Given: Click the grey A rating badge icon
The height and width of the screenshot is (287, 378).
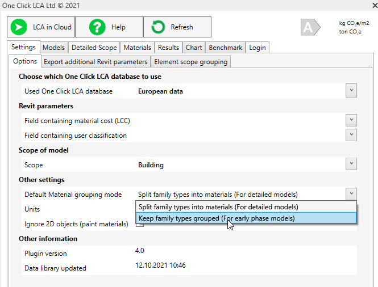Looking at the screenshot, I should pyautogui.click(x=308, y=27).
